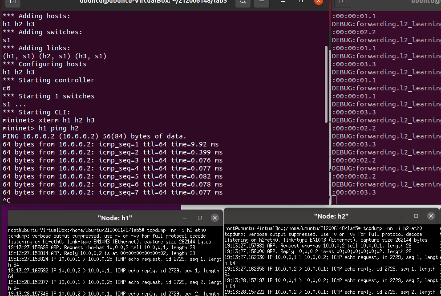Screen dimensions: 441x296
Task: Click the line "mininet> h1 ping h2"
Action: point(40,128)
